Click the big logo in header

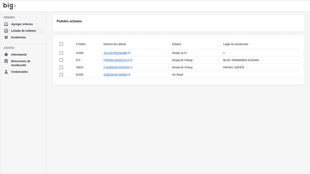tap(9, 6)
